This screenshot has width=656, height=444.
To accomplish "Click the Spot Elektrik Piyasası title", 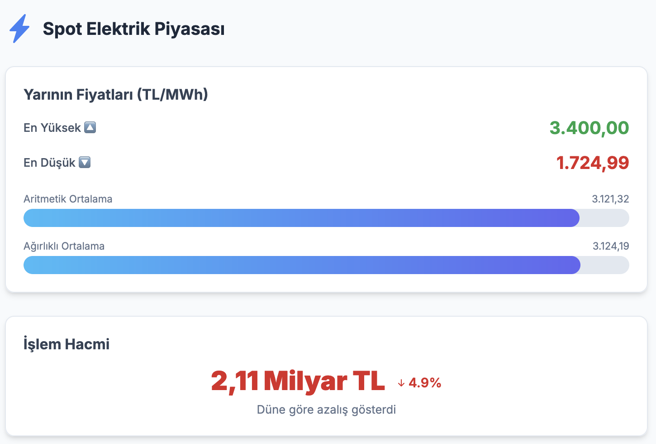I will pos(133,29).
